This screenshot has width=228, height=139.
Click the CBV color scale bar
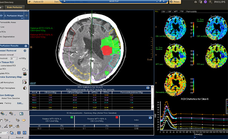coord(193,30)
